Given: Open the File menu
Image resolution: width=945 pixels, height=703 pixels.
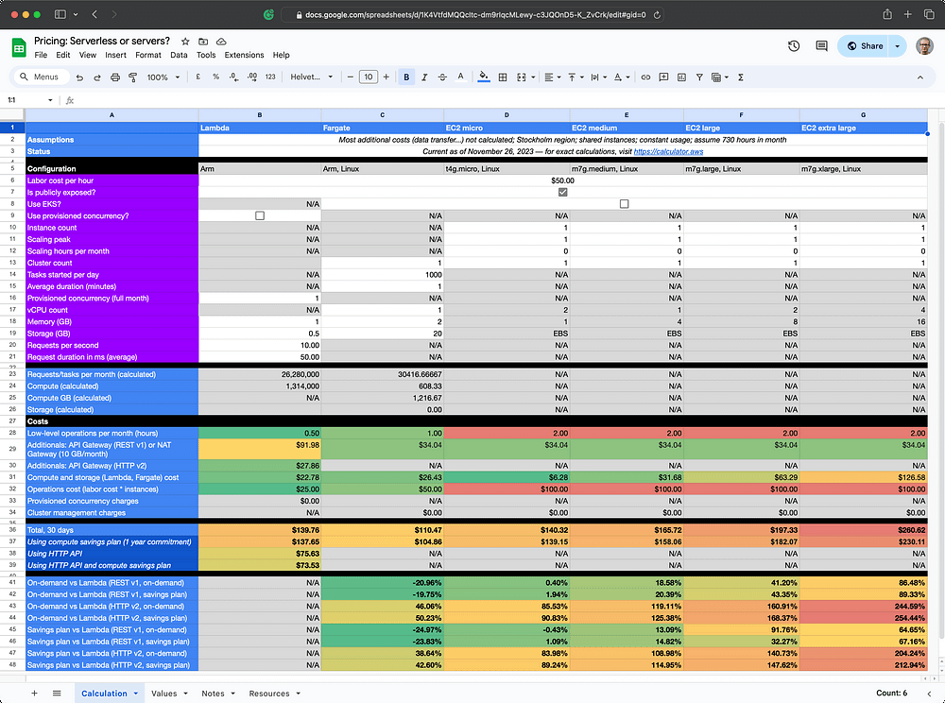Looking at the screenshot, I should coord(41,55).
